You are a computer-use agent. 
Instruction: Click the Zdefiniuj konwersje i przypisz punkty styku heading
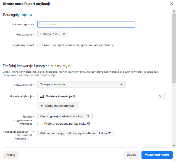[37, 66]
